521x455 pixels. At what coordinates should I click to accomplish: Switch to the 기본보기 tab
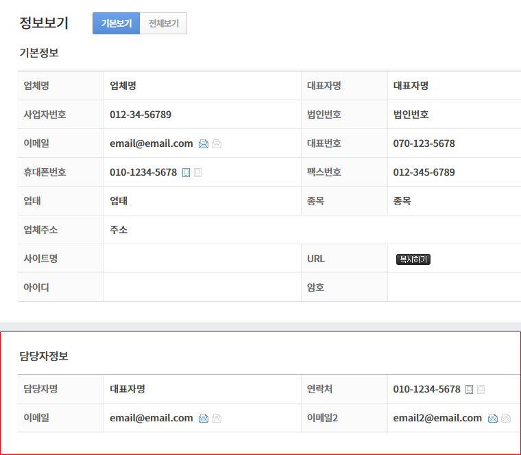pos(116,23)
